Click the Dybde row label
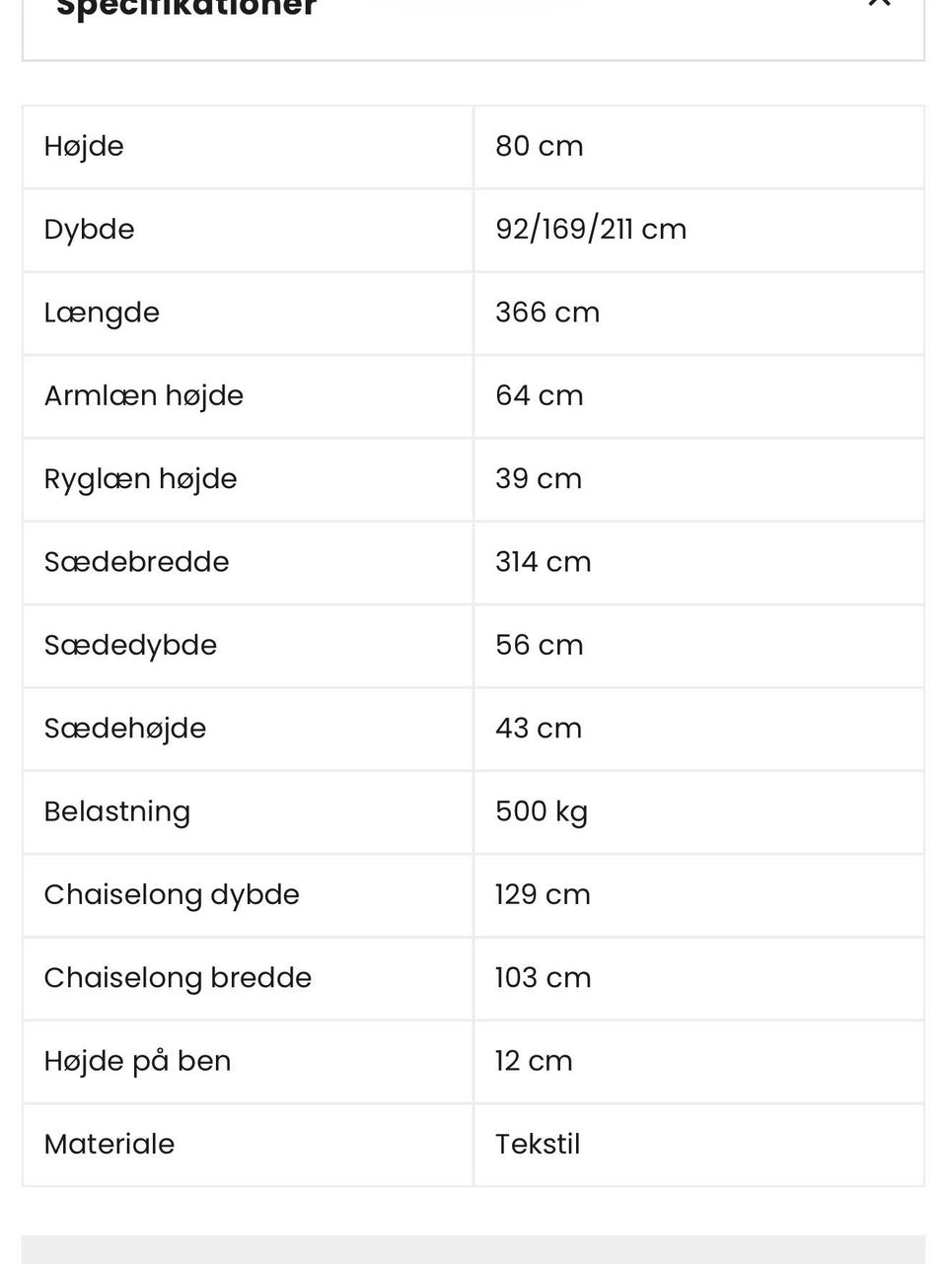The width and height of the screenshot is (947, 1264). [89, 229]
